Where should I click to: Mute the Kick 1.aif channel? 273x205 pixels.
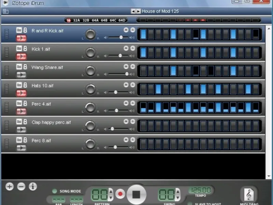pos(126,48)
